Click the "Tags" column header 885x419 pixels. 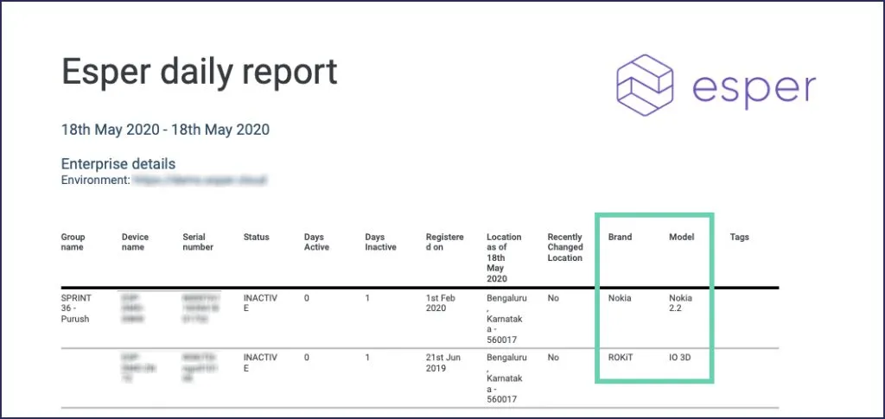click(x=740, y=237)
